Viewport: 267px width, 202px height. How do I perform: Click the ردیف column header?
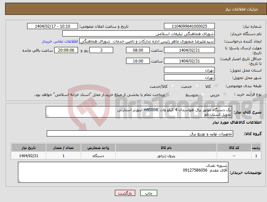(x=256, y=148)
